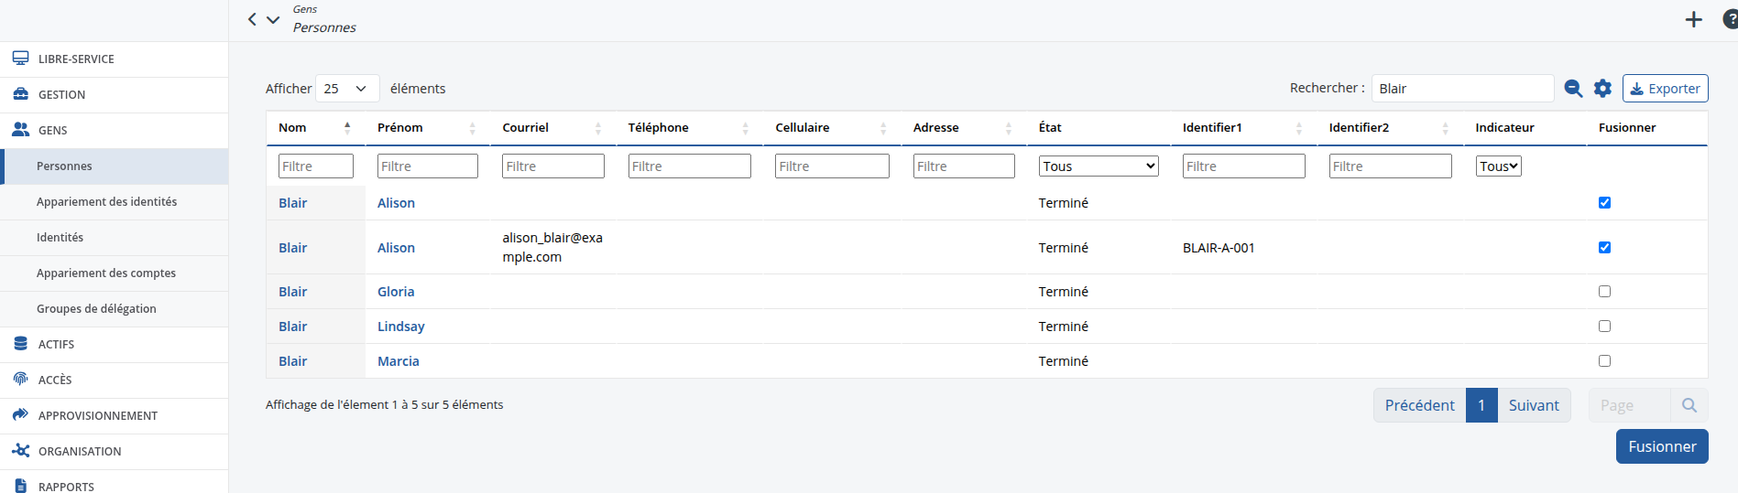Uncheck Fusionner box for first Alison Blair
Viewport: 1738px width, 493px height.
1604,203
